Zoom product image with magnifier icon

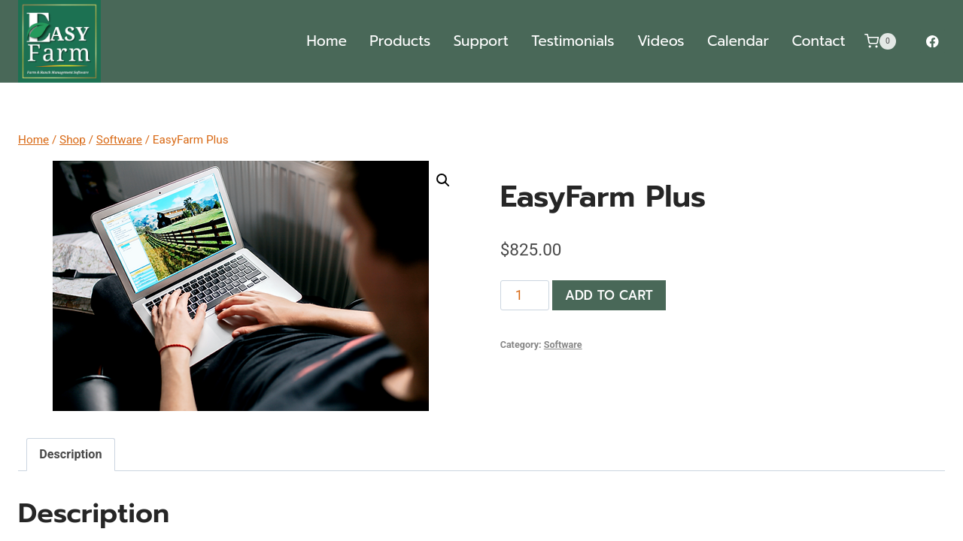point(443,180)
